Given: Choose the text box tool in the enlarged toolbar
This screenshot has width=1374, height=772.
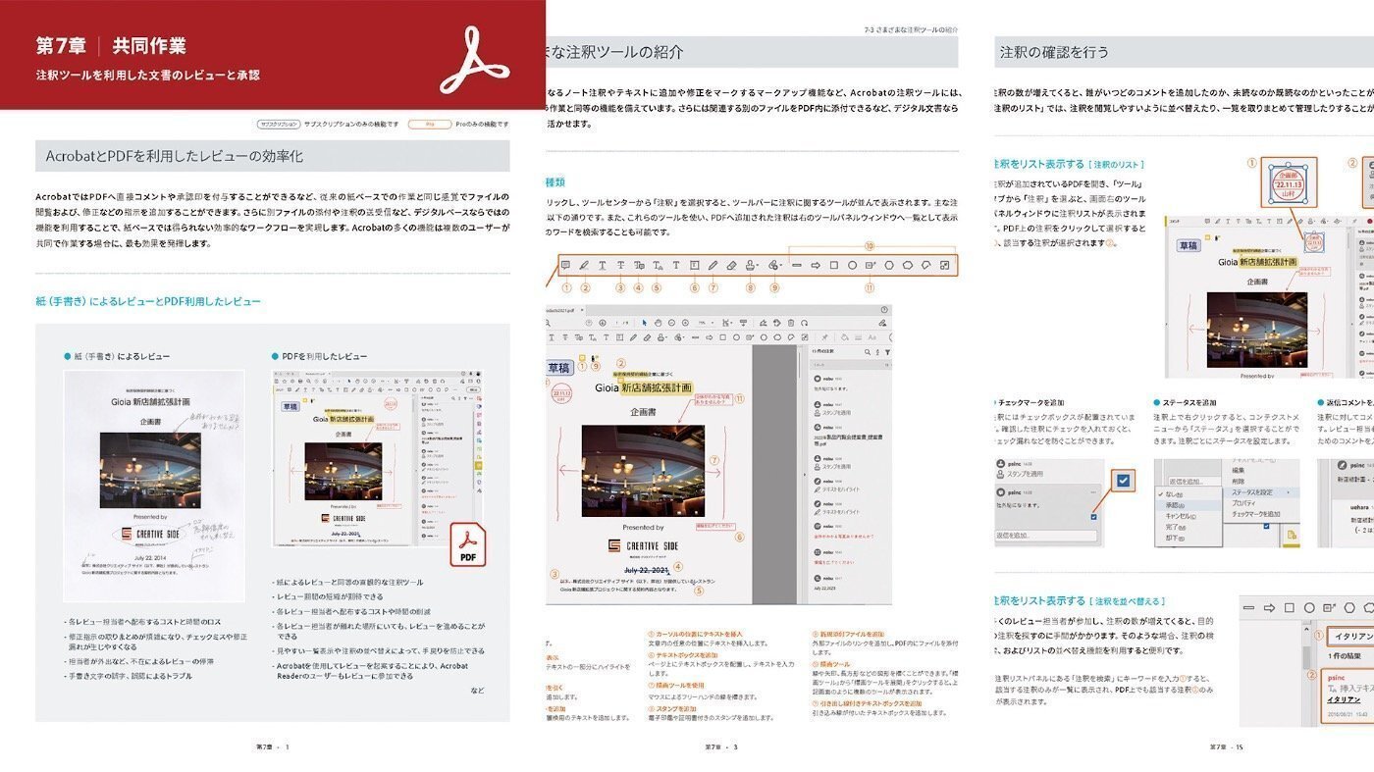Looking at the screenshot, I should (x=695, y=265).
